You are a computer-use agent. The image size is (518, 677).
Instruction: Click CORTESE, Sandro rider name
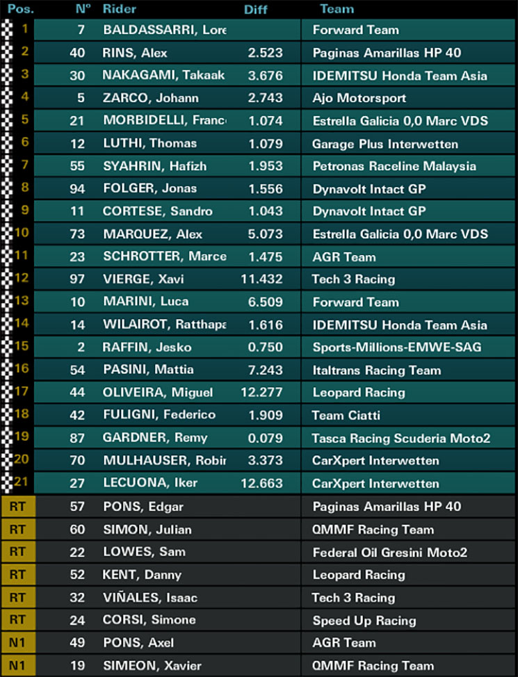[158, 211]
